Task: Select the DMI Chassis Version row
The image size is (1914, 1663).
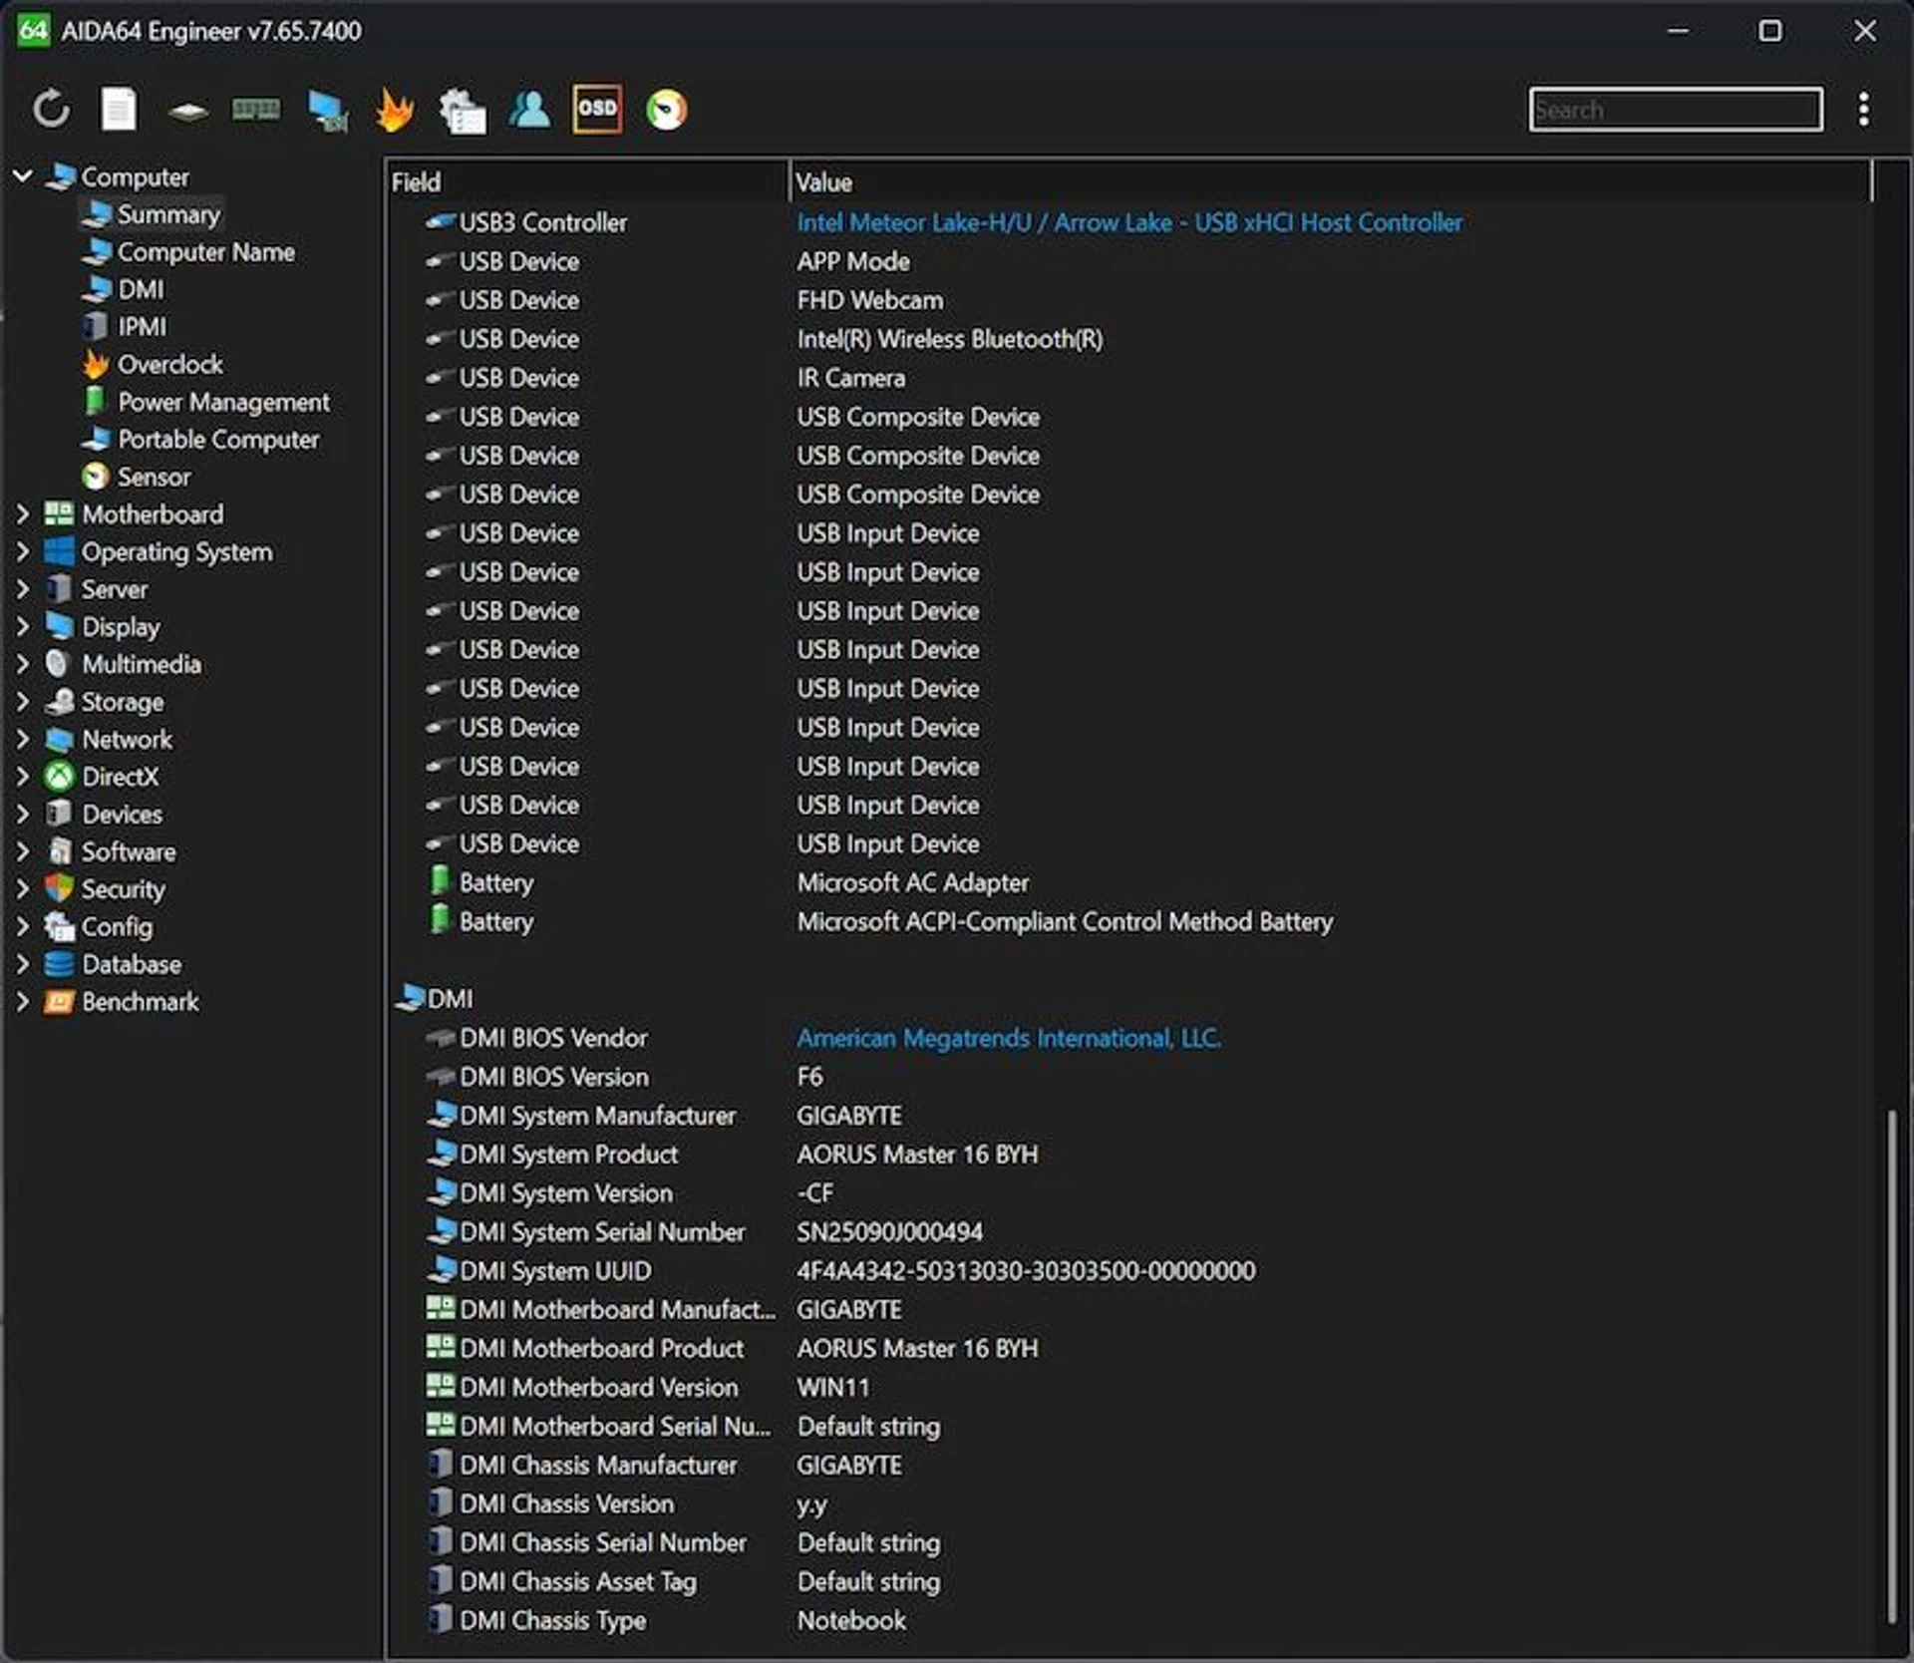Action: coord(1130,1504)
